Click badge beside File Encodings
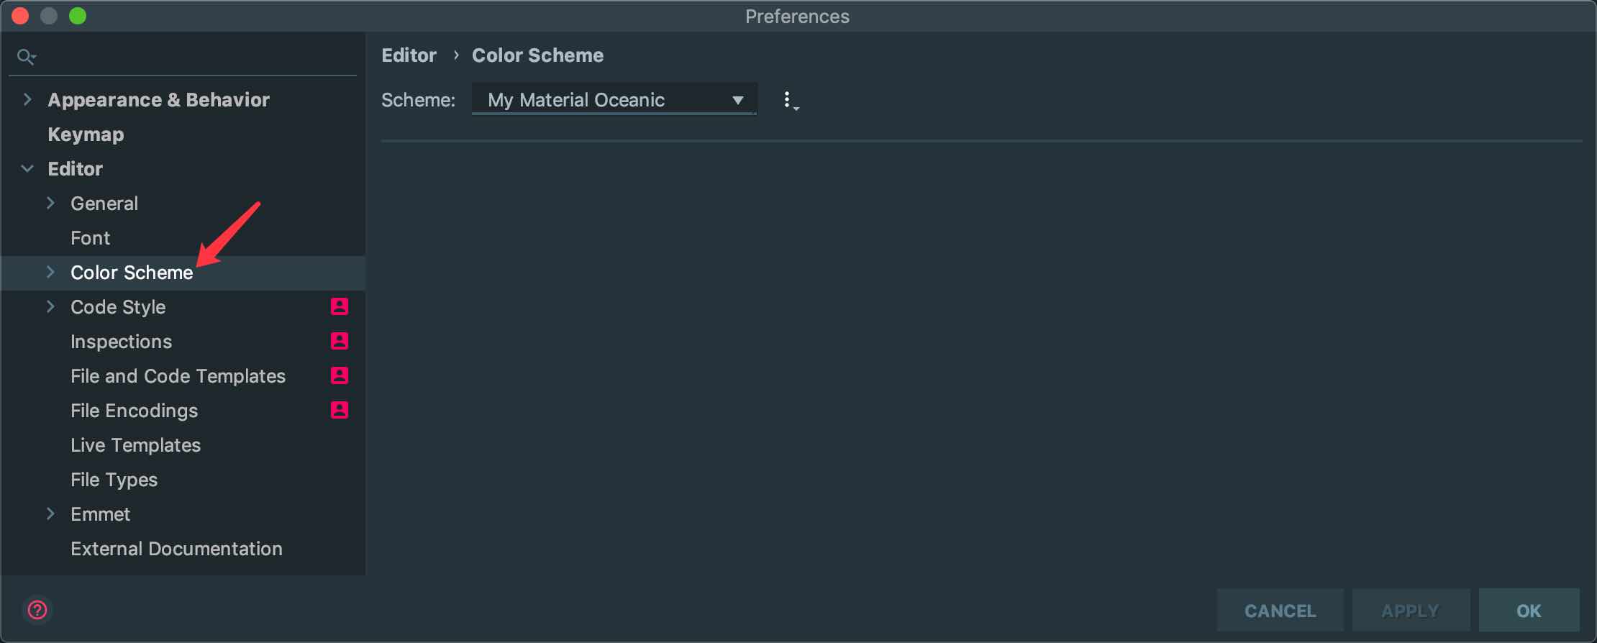 click(x=340, y=410)
